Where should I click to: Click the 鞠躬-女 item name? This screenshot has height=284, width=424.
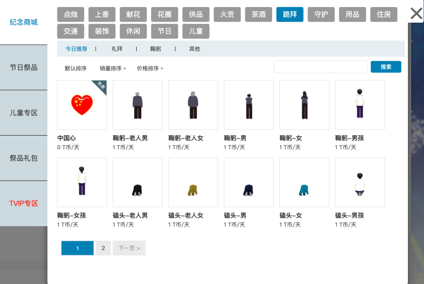(291, 138)
